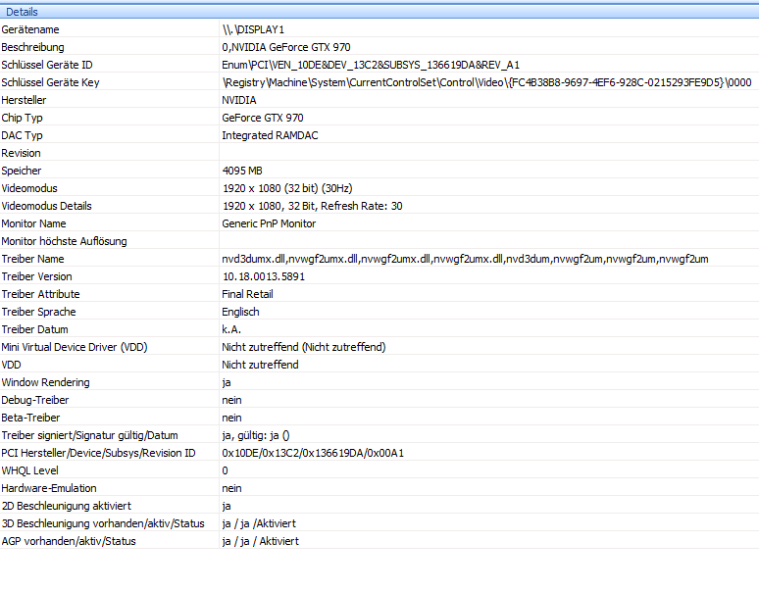Click 3D Beschleunigung vorhanden/aktiv/Status label
The image size is (759, 592).
(x=103, y=523)
